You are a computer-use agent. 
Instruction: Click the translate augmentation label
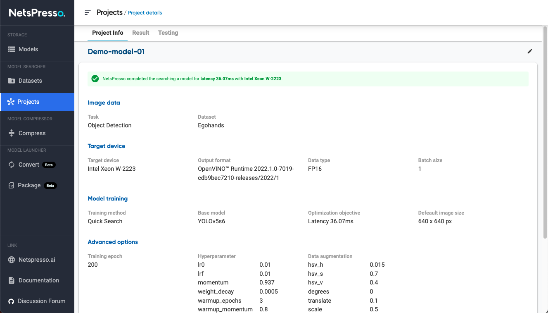320,301
